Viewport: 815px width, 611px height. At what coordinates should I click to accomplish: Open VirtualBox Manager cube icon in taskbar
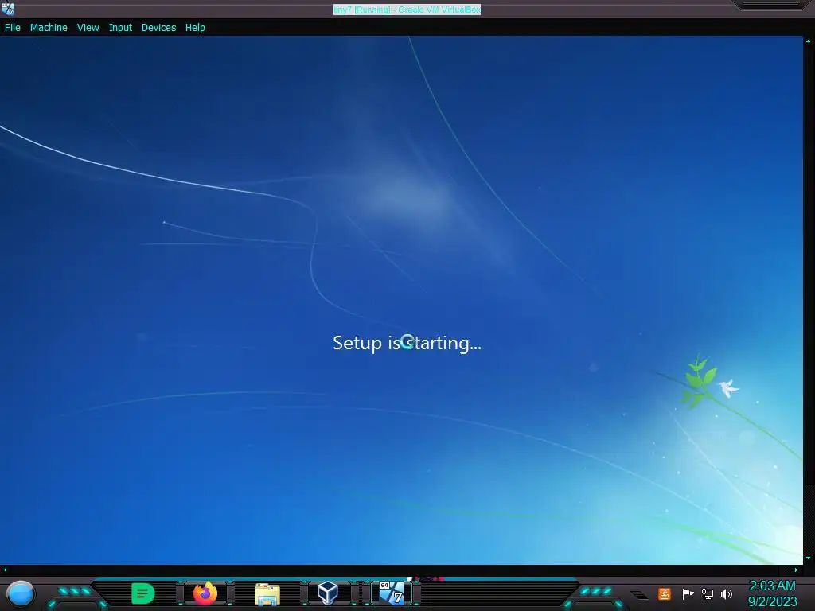click(328, 593)
